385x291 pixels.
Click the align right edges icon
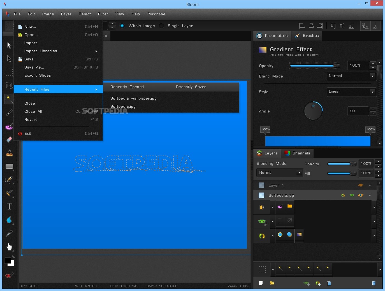[x=320, y=26]
